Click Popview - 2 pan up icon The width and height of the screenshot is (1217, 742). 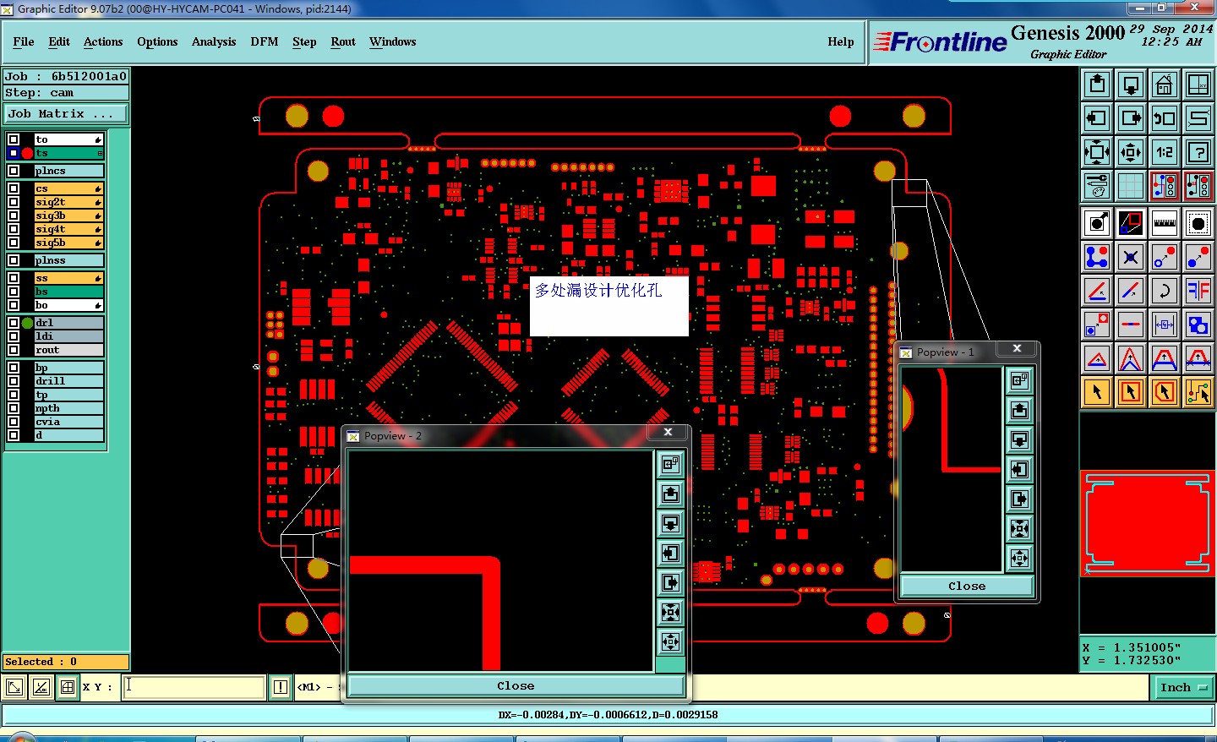[670, 494]
